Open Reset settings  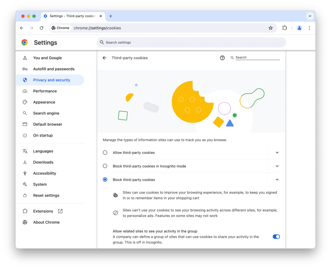[50, 195]
